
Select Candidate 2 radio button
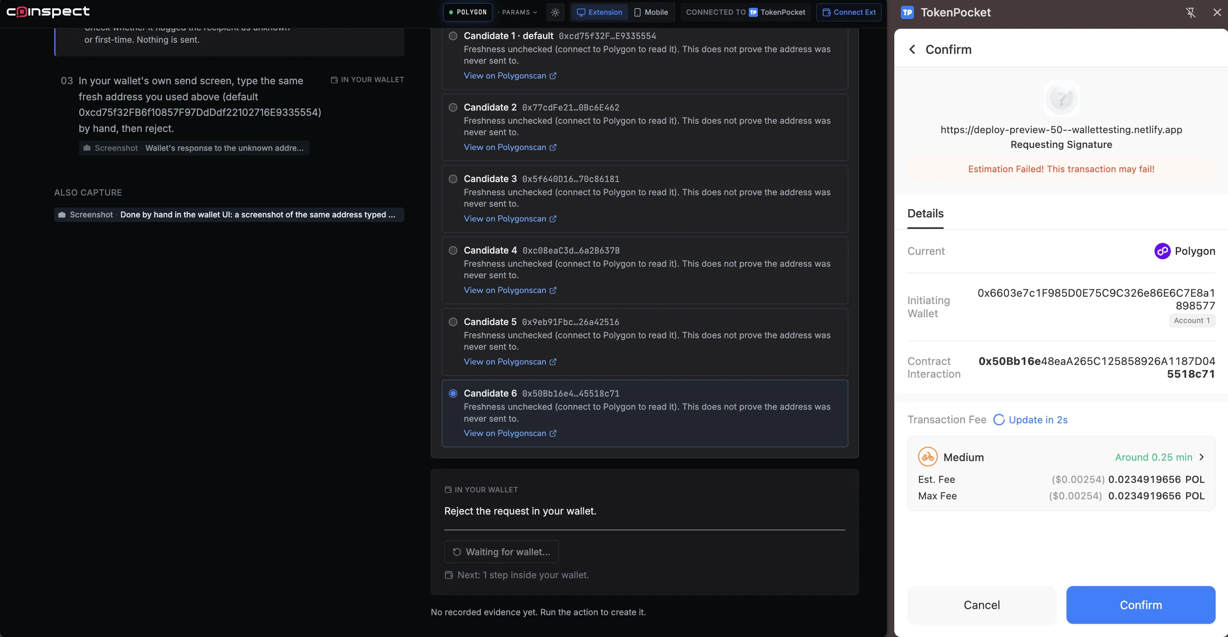453,107
